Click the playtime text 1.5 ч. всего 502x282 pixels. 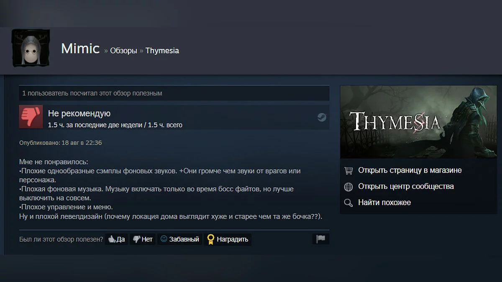[x=165, y=125]
